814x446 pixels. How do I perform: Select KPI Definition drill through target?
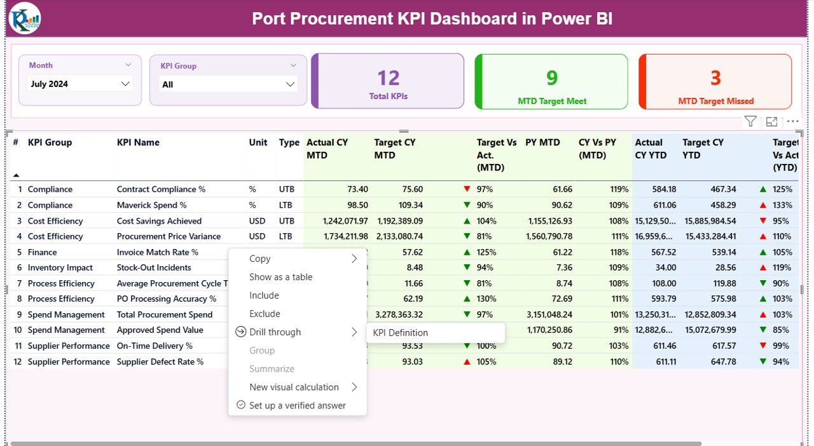click(400, 333)
